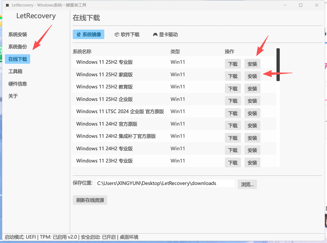
Task: Download Windows 11 24H2 集成补丁官方原版
Action: (233, 138)
